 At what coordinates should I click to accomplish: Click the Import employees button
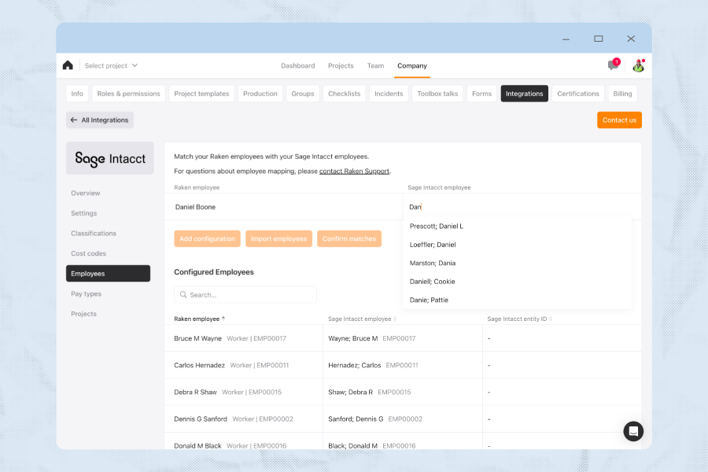pos(278,238)
